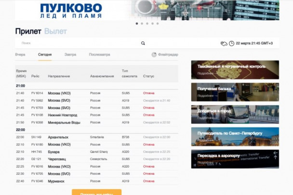Click the weather cloud icon

click(224, 43)
